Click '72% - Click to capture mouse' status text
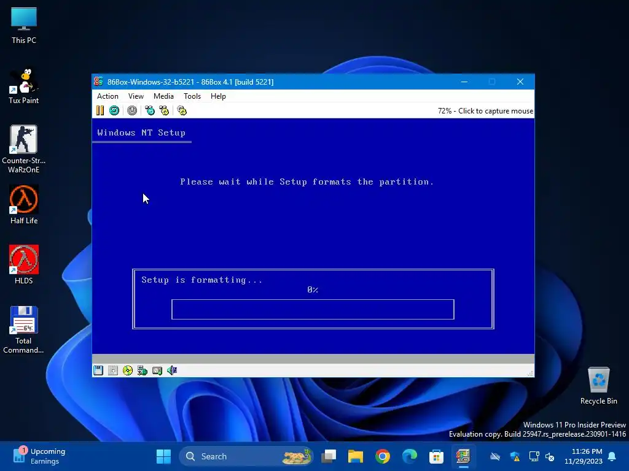This screenshot has height=471, width=629. coord(485,111)
